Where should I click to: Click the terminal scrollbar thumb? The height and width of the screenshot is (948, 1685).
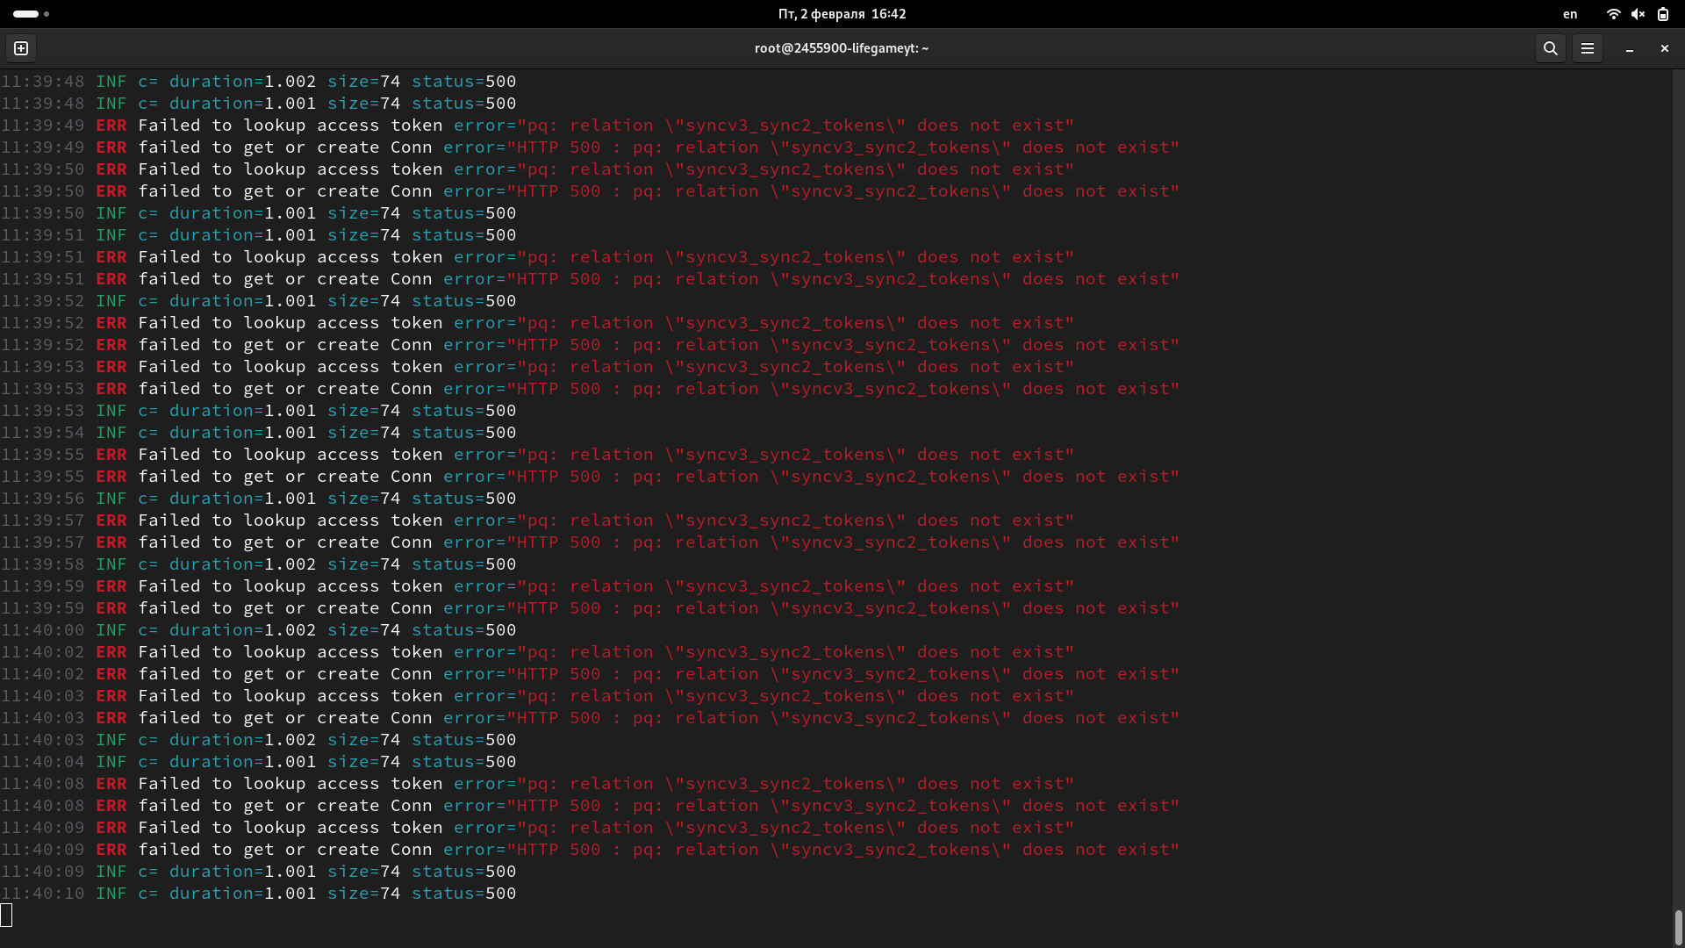pos(1678,926)
